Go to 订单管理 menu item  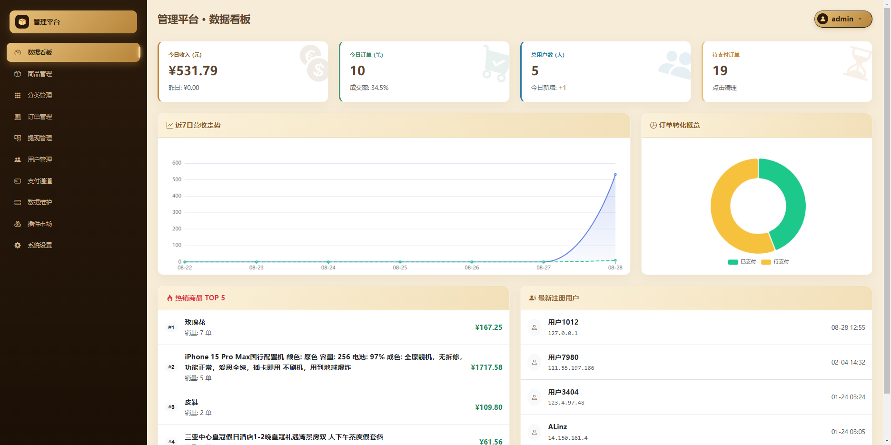tap(73, 117)
